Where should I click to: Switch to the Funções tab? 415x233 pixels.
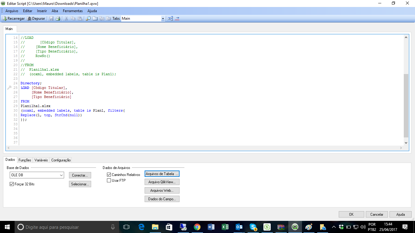pyautogui.click(x=25, y=160)
